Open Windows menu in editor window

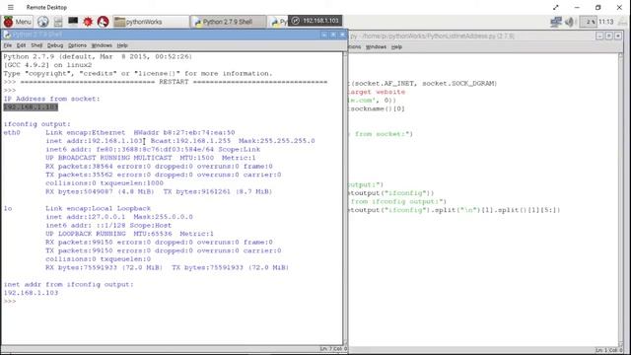pos(376,47)
